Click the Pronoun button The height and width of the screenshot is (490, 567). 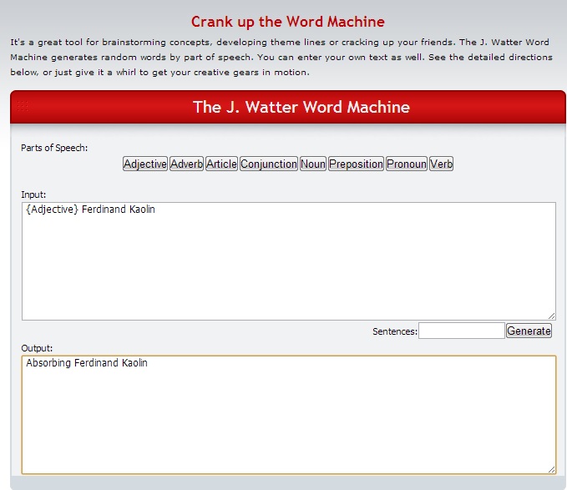[x=407, y=164]
